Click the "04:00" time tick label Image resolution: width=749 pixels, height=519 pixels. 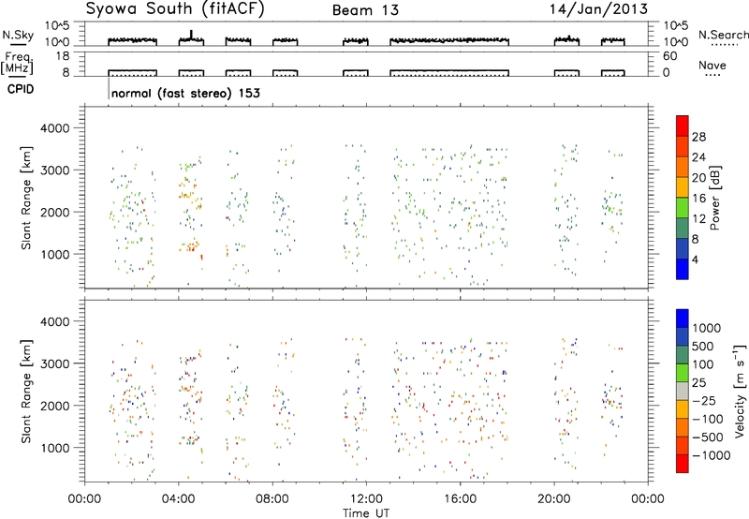(179, 499)
